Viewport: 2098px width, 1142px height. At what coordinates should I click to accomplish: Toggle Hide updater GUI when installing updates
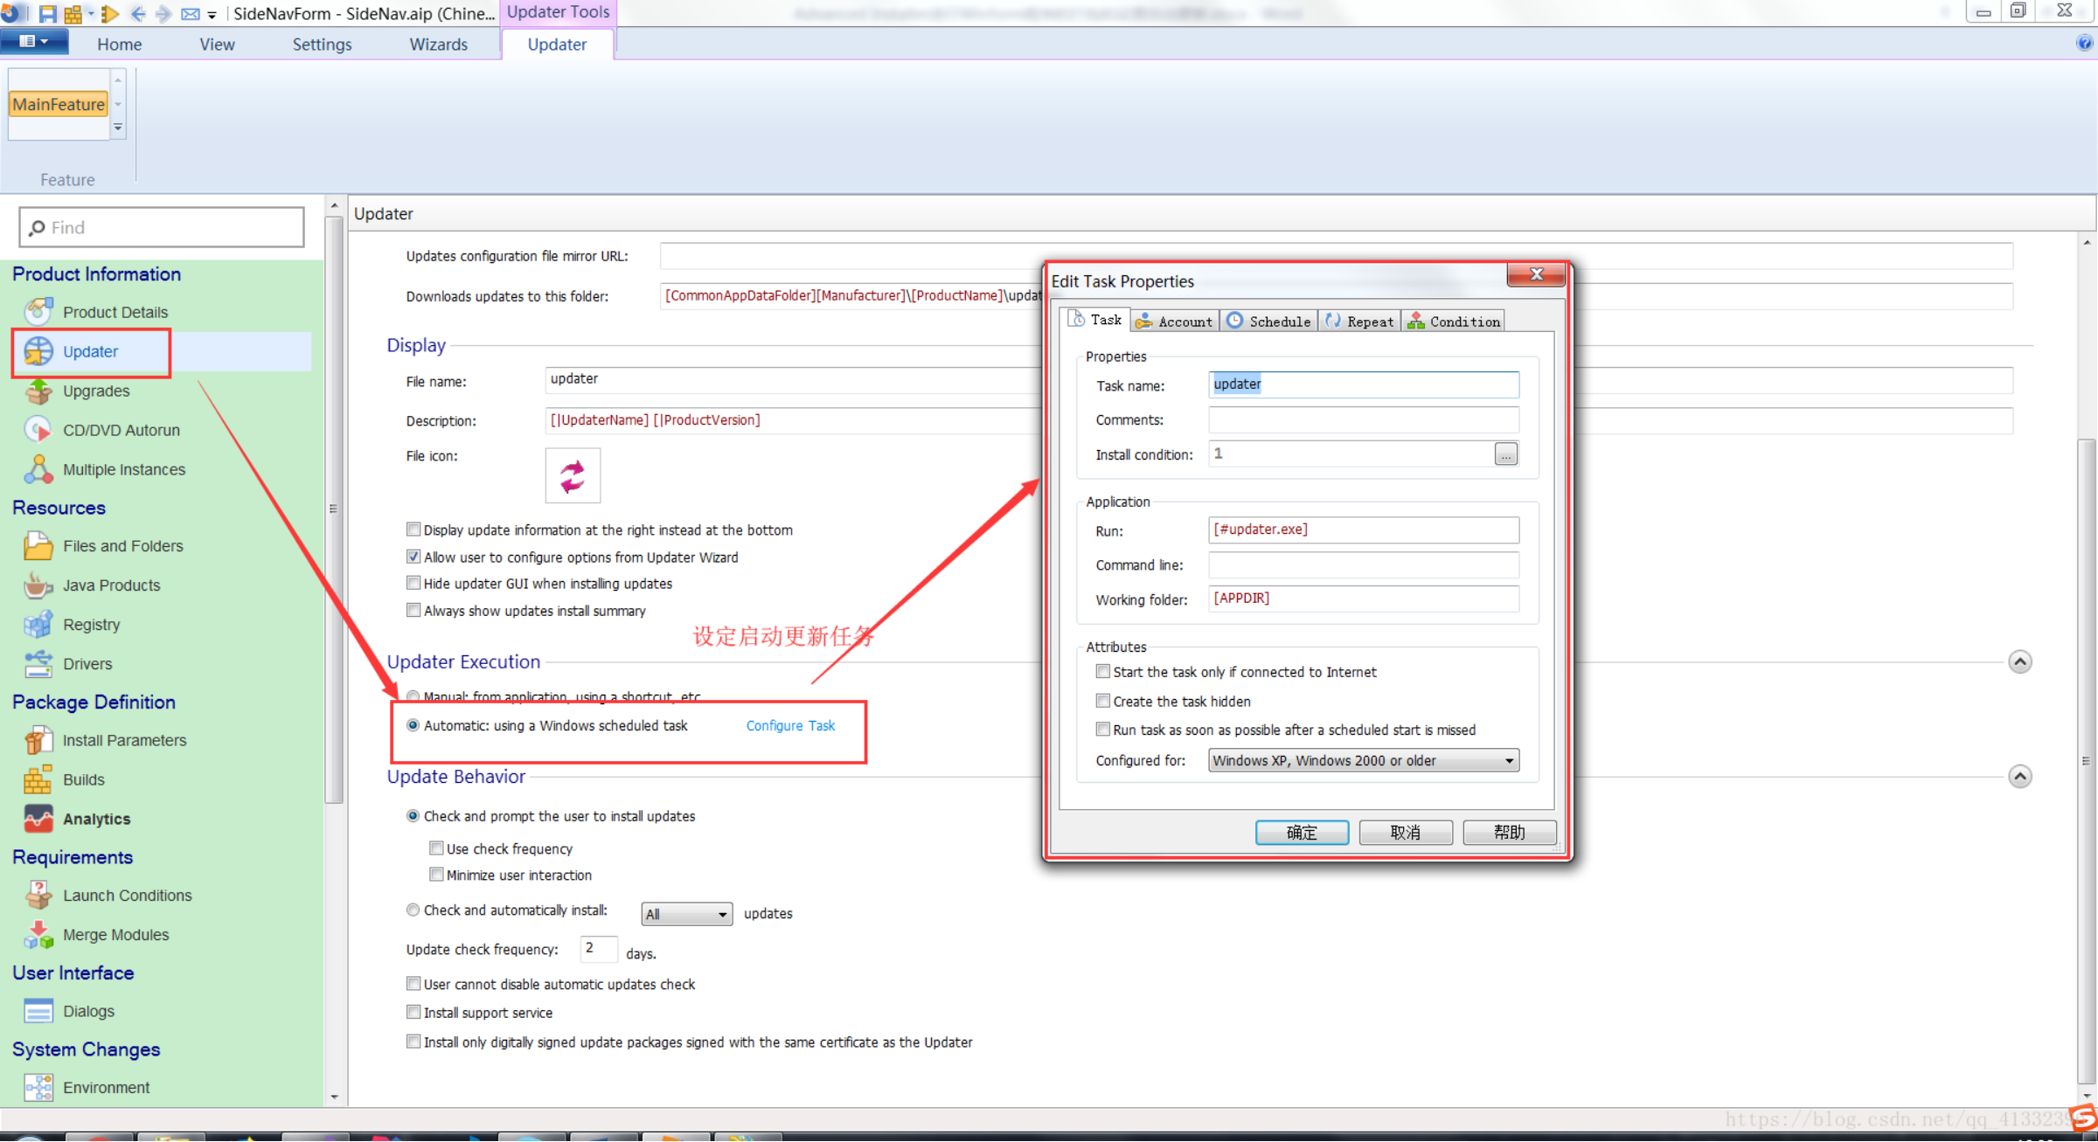[413, 584]
